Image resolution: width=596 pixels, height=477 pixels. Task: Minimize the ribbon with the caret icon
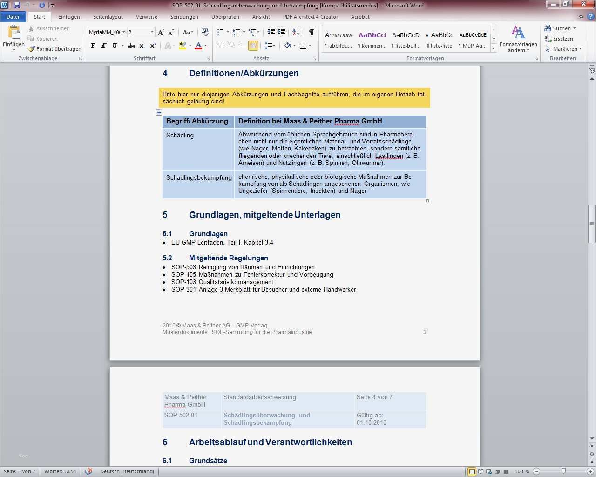pyautogui.click(x=581, y=17)
